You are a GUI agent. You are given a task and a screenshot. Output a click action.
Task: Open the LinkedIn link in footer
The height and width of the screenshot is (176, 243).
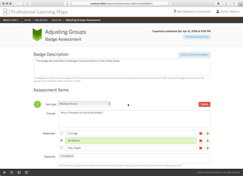pyautogui.click(x=27, y=173)
